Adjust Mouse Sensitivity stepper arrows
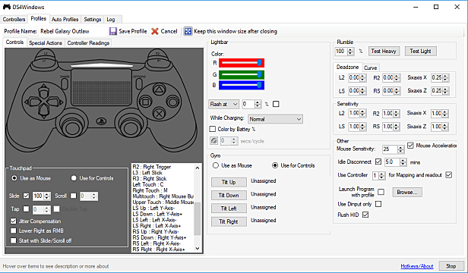Screen dimensions: 468x273 pyautogui.click(x=400, y=149)
